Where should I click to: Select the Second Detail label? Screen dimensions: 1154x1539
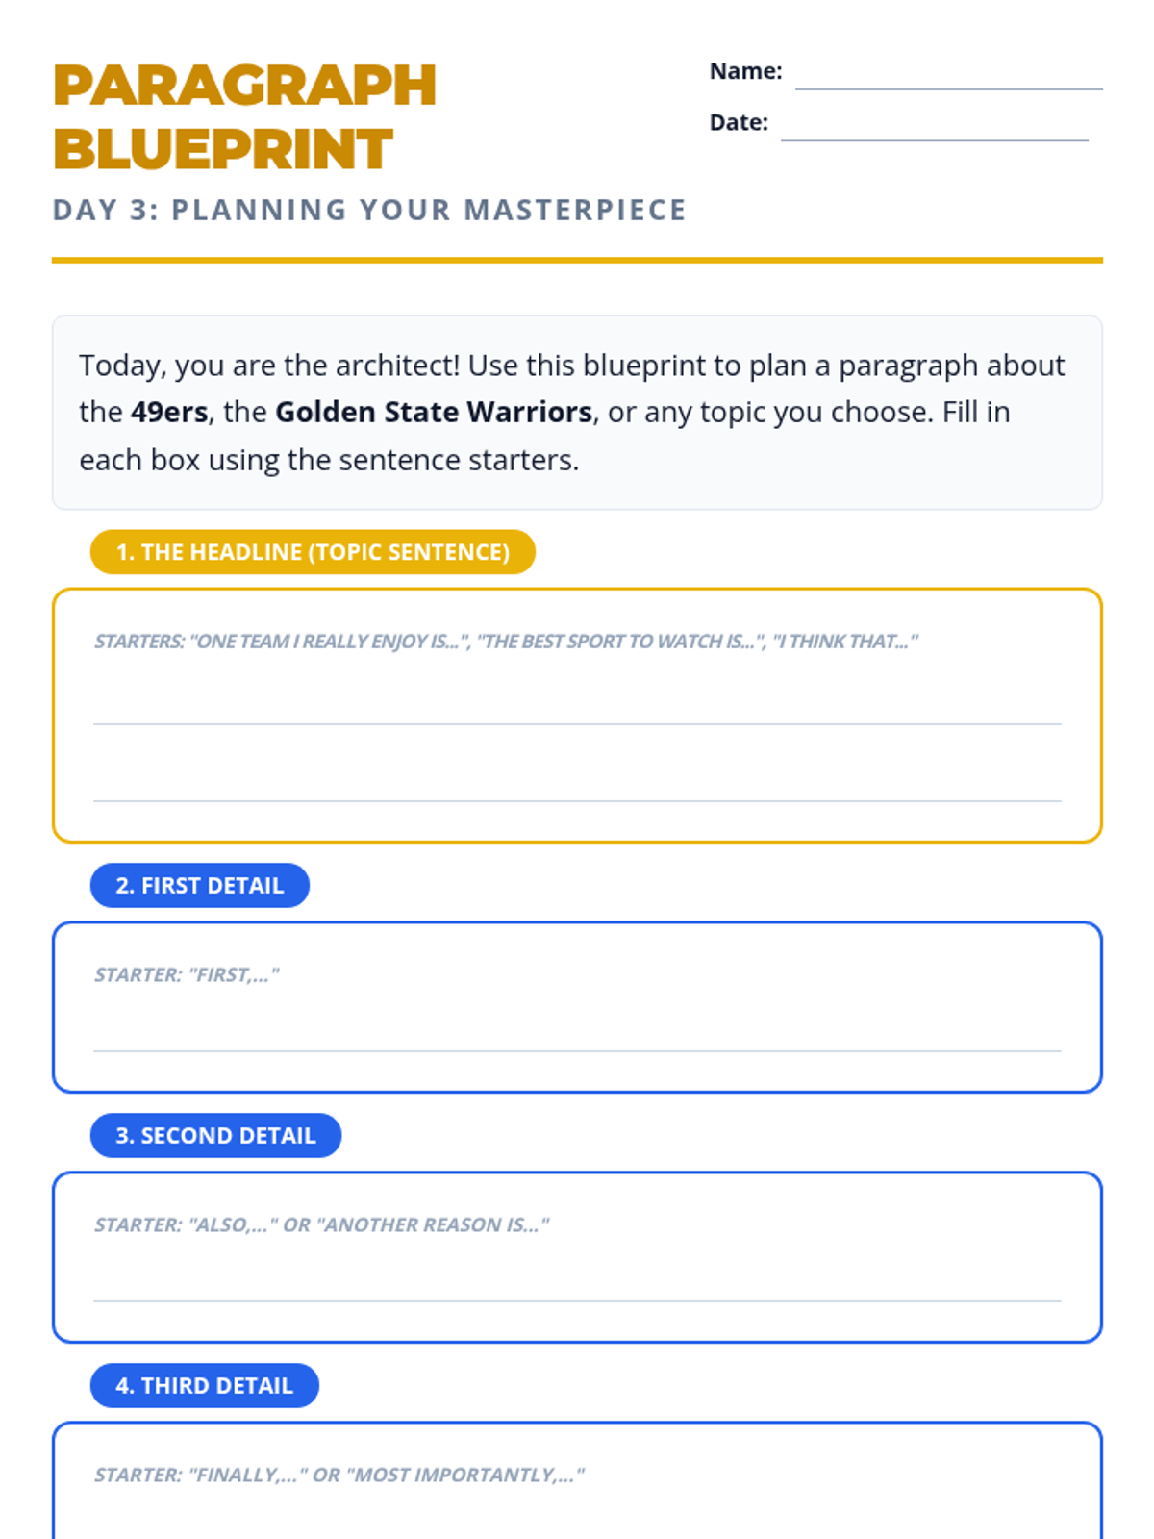click(x=215, y=1136)
